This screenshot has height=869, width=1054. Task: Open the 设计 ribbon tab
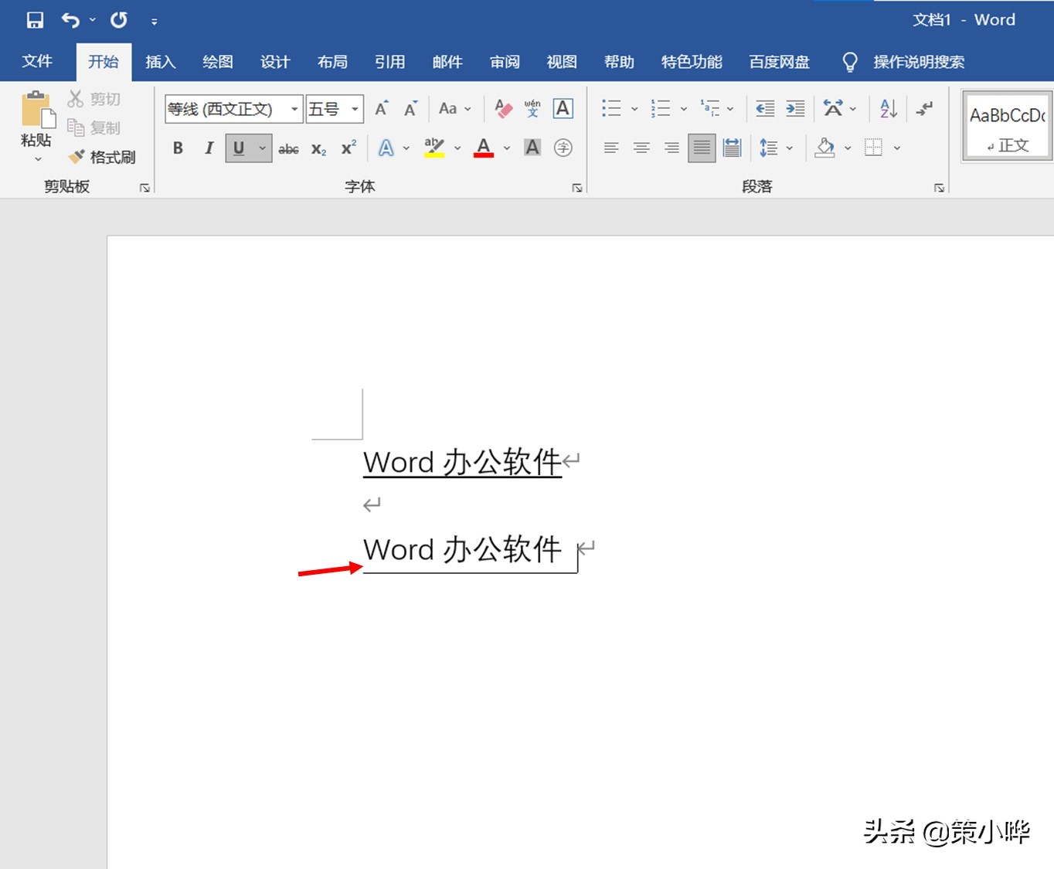click(x=275, y=62)
